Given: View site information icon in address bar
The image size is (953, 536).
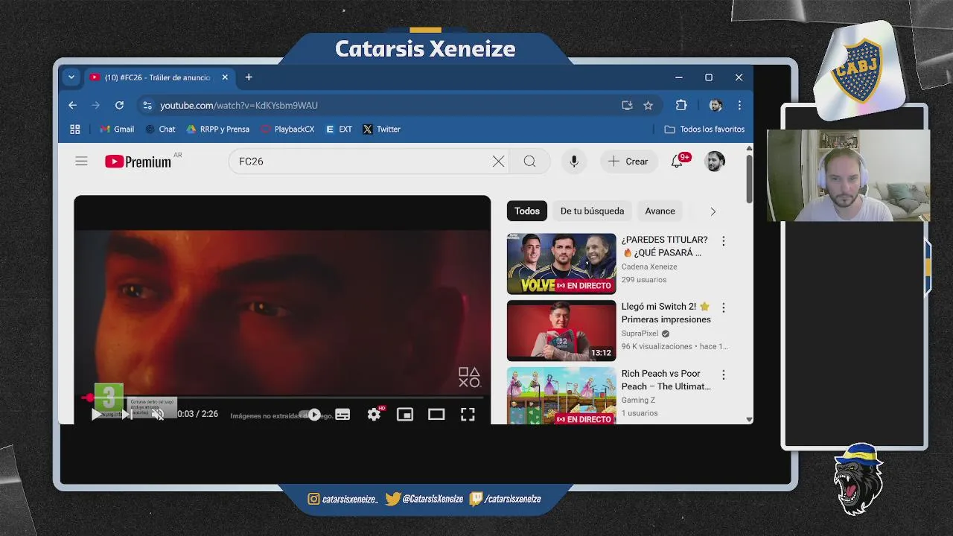Looking at the screenshot, I should pos(147,106).
